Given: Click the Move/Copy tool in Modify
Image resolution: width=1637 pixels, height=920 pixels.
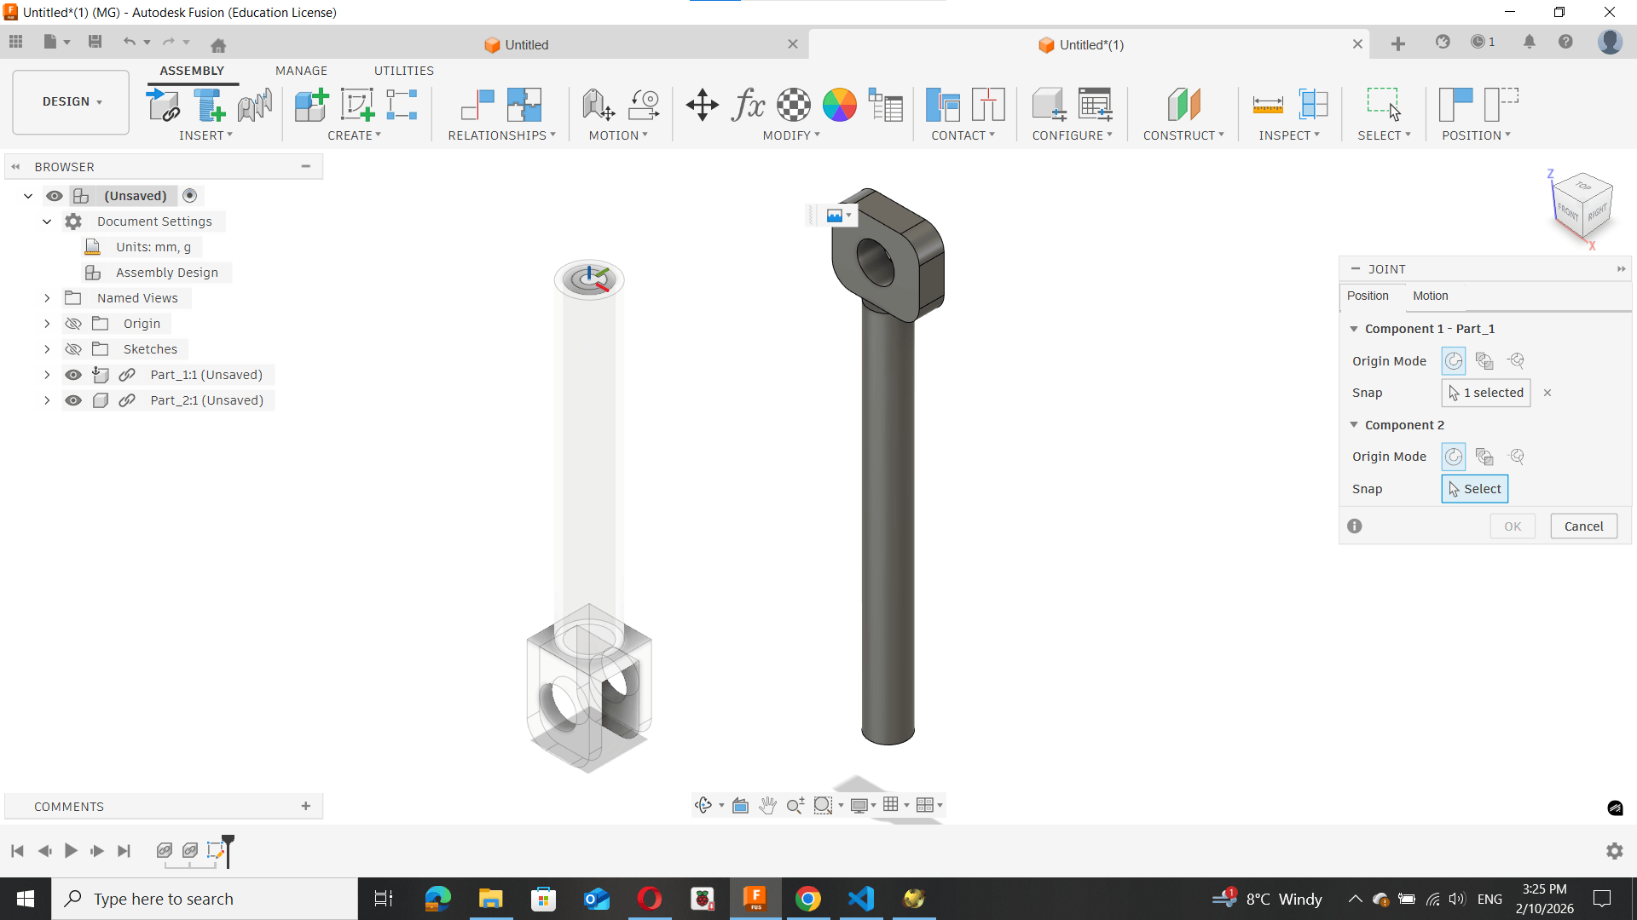Looking at the screenshot, I should click(x=702, y=105).
